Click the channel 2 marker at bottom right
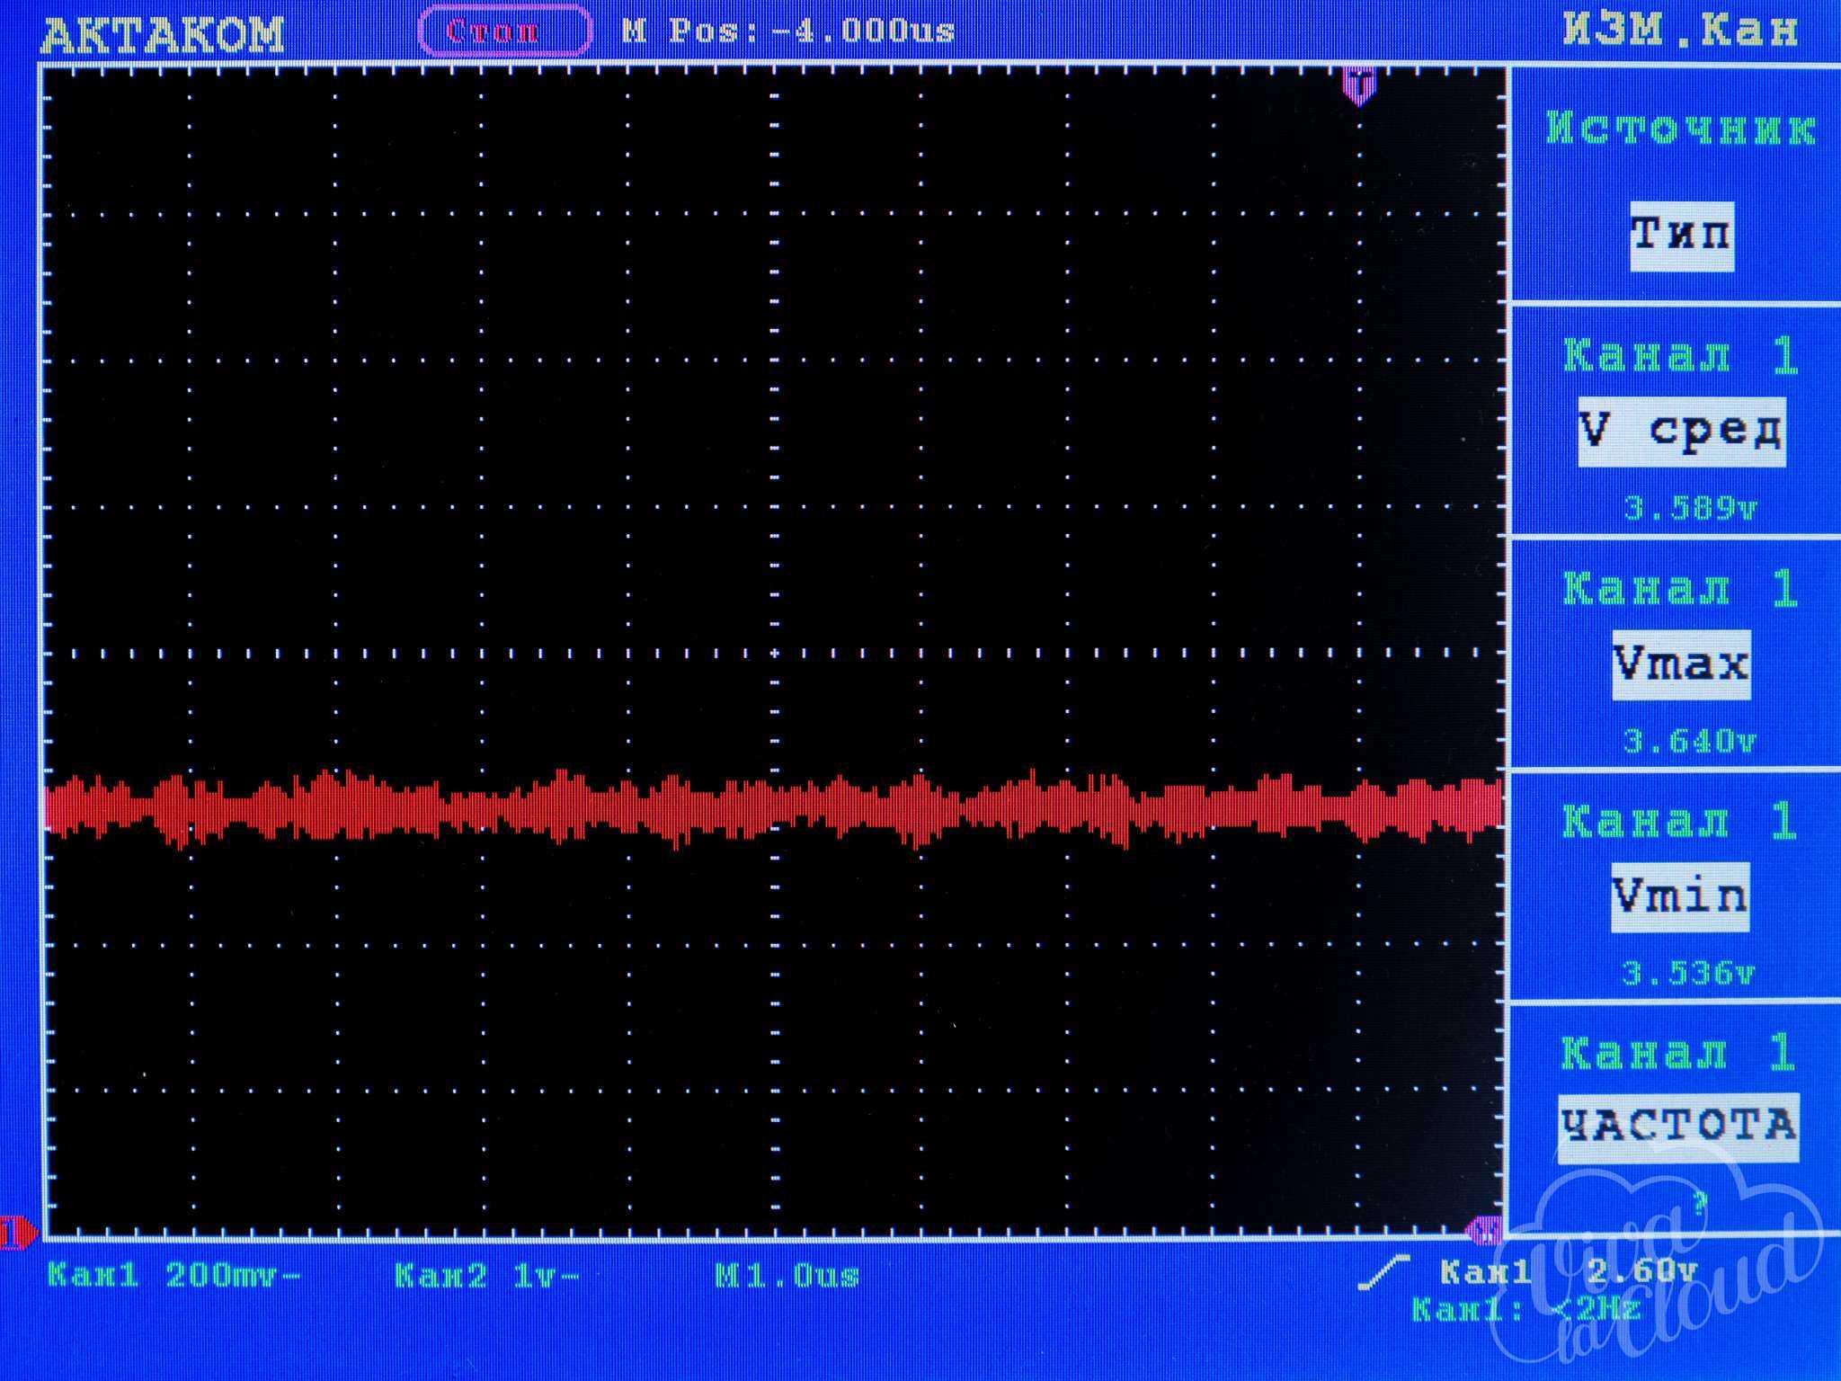This screenshot has height=1381, width=1841. pyautogui.click(x=1485, y=1230)
